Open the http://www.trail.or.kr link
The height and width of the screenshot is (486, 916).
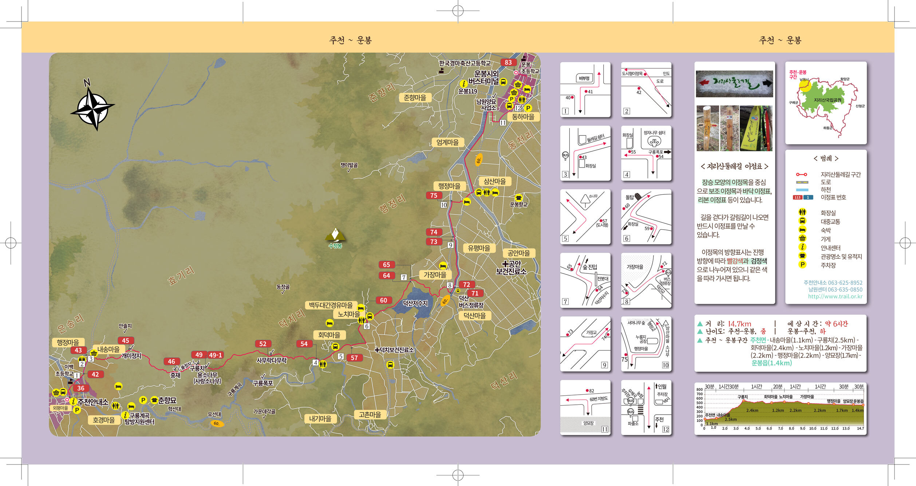click(835, 296)
